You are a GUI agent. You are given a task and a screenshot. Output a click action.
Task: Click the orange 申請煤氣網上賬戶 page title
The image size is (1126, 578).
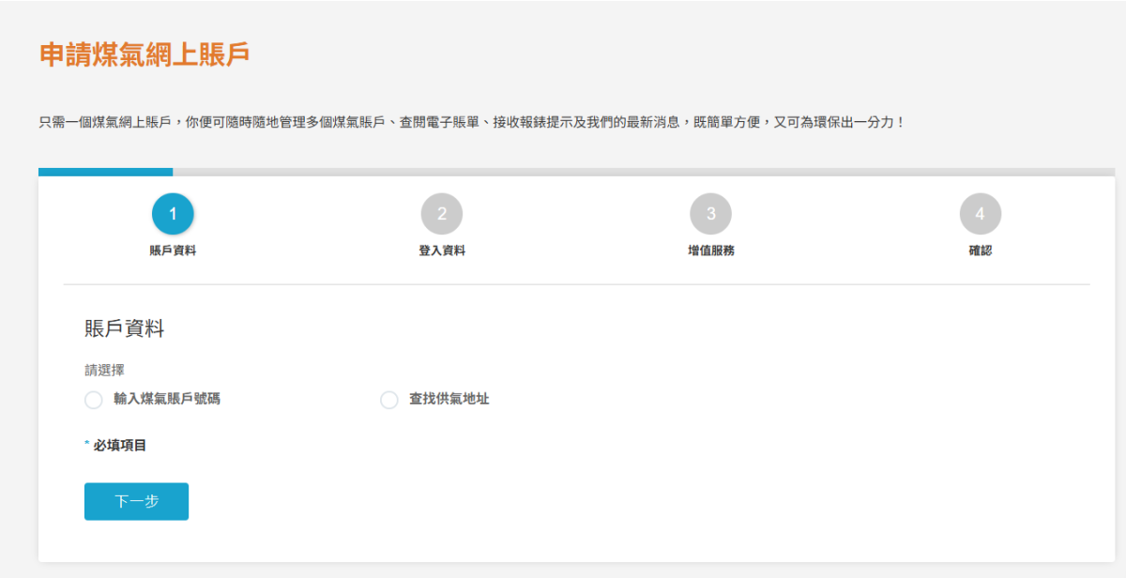tap(145, 53)
